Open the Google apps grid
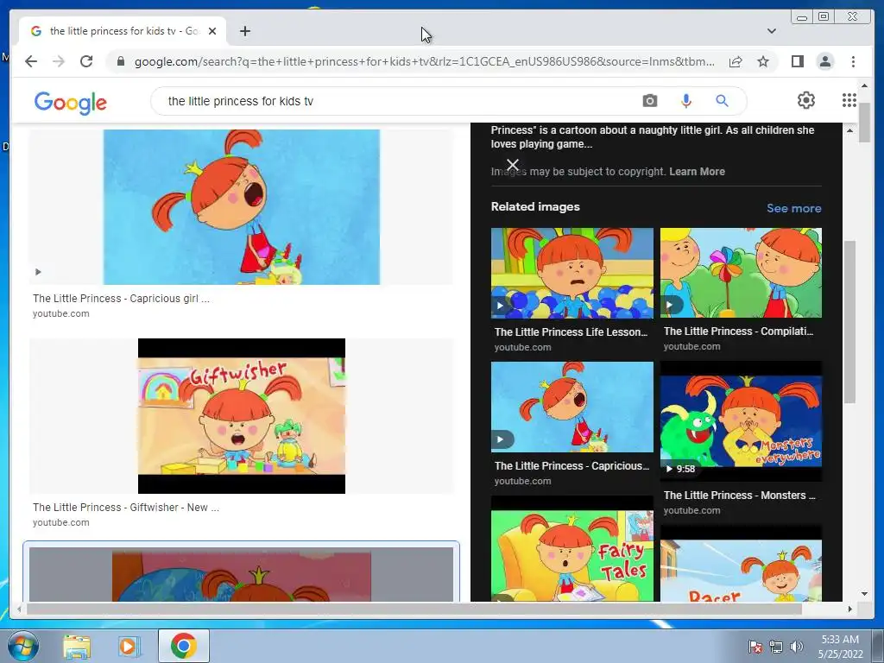 (x=849, y=100)
